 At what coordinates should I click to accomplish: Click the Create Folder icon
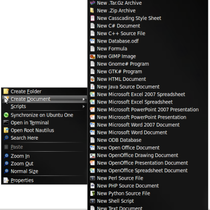click(6, 91)
